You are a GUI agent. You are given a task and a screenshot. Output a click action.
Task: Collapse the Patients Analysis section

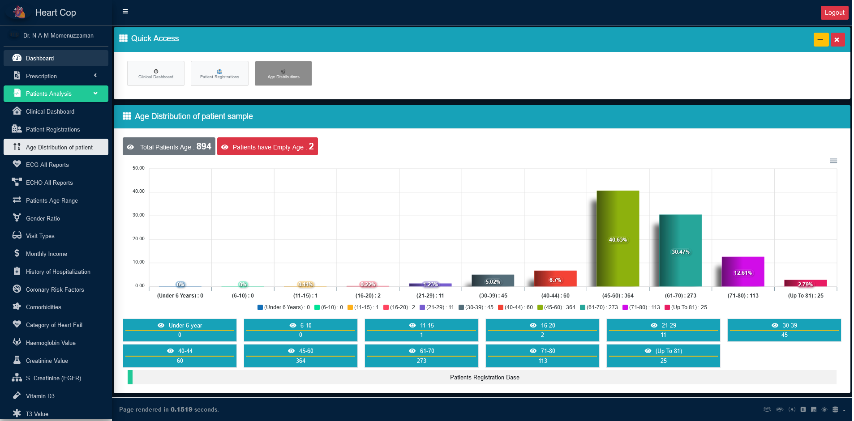pos(95,94)
